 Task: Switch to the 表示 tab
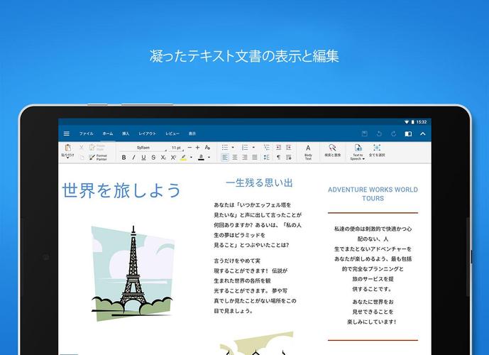[192, 133]
